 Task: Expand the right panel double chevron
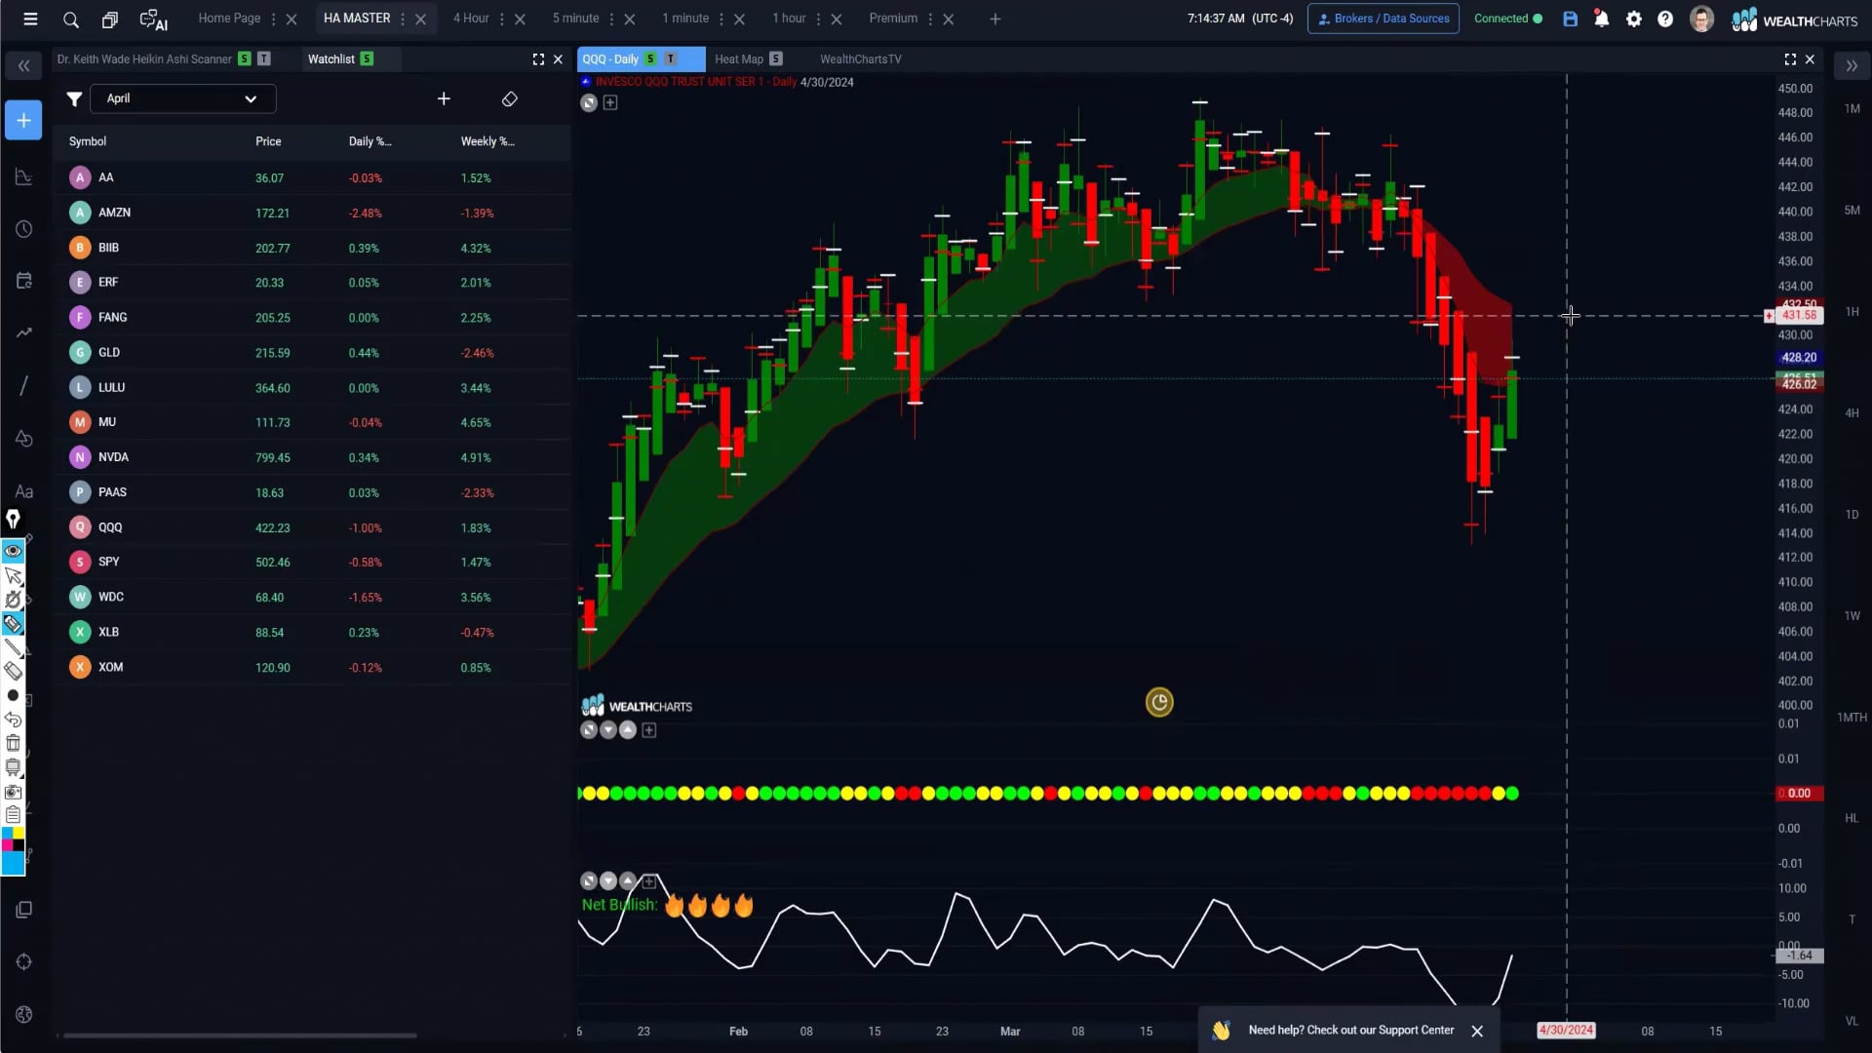pos(1852,65)
